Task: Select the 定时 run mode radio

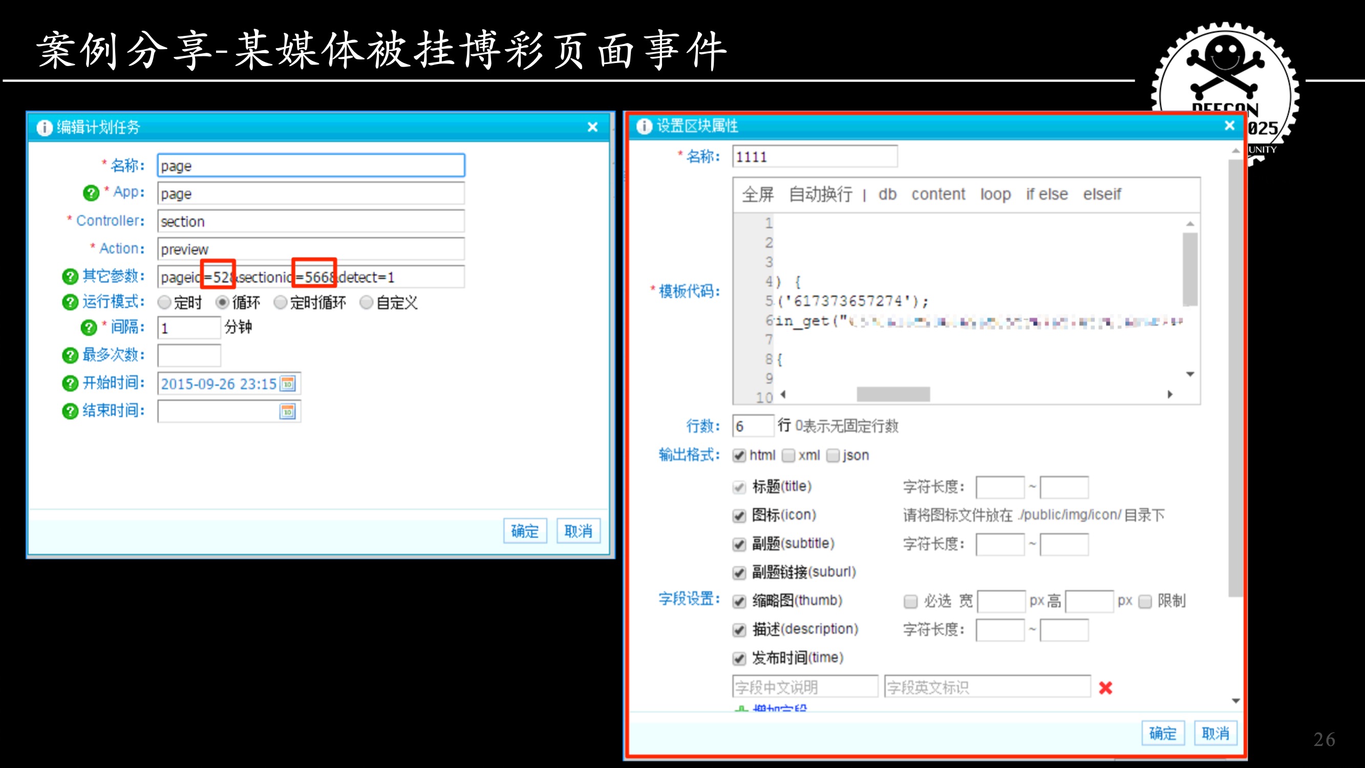Action: pos(165,303)
